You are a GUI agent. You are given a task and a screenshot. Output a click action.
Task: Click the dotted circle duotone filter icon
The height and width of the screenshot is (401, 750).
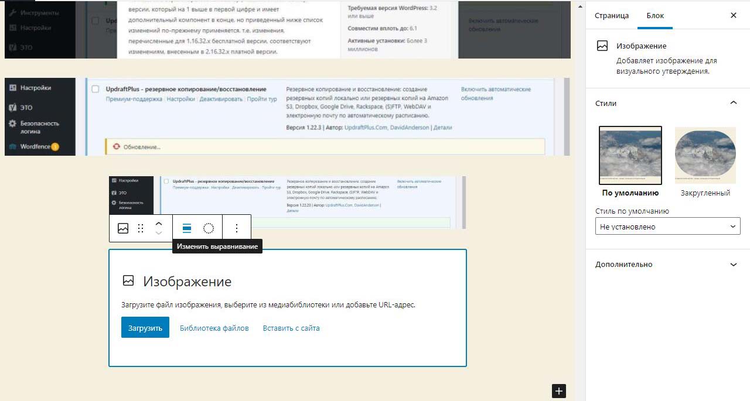pyautogui.click(x=209, y=228)
